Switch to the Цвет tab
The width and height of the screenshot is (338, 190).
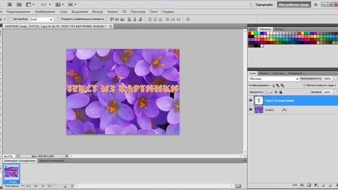pyautogui.click(x=252, y=29)
